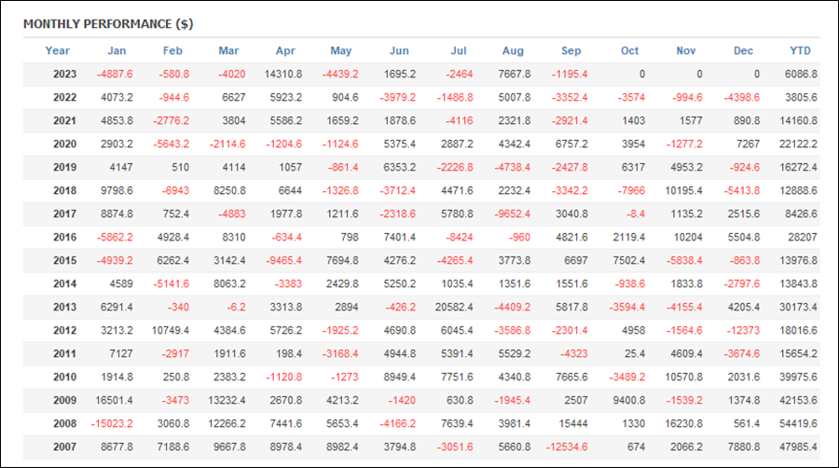Click the 2013 July value 20582.4
The width and height of the screenshot is (839, 468).
454,307
